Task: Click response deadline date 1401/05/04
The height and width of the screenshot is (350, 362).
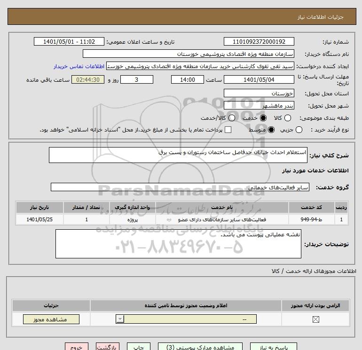Action: coord(259,79)
